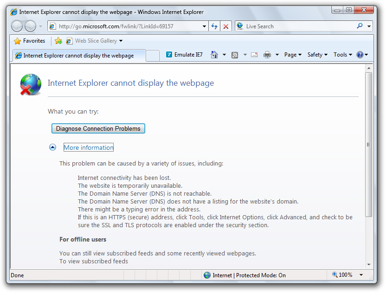Viewport: 386px width, 293px height.
Task: Click the Emulate IE7 toolbar button
Action: point(184,55)
